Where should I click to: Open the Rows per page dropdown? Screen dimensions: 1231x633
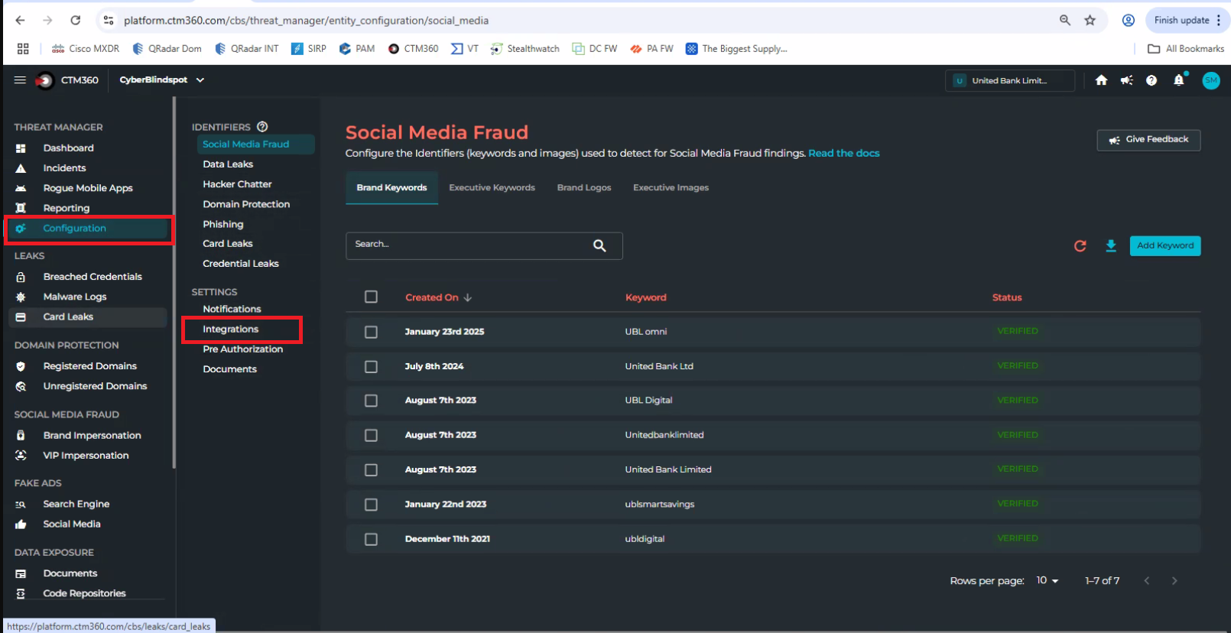[1047, 581]
